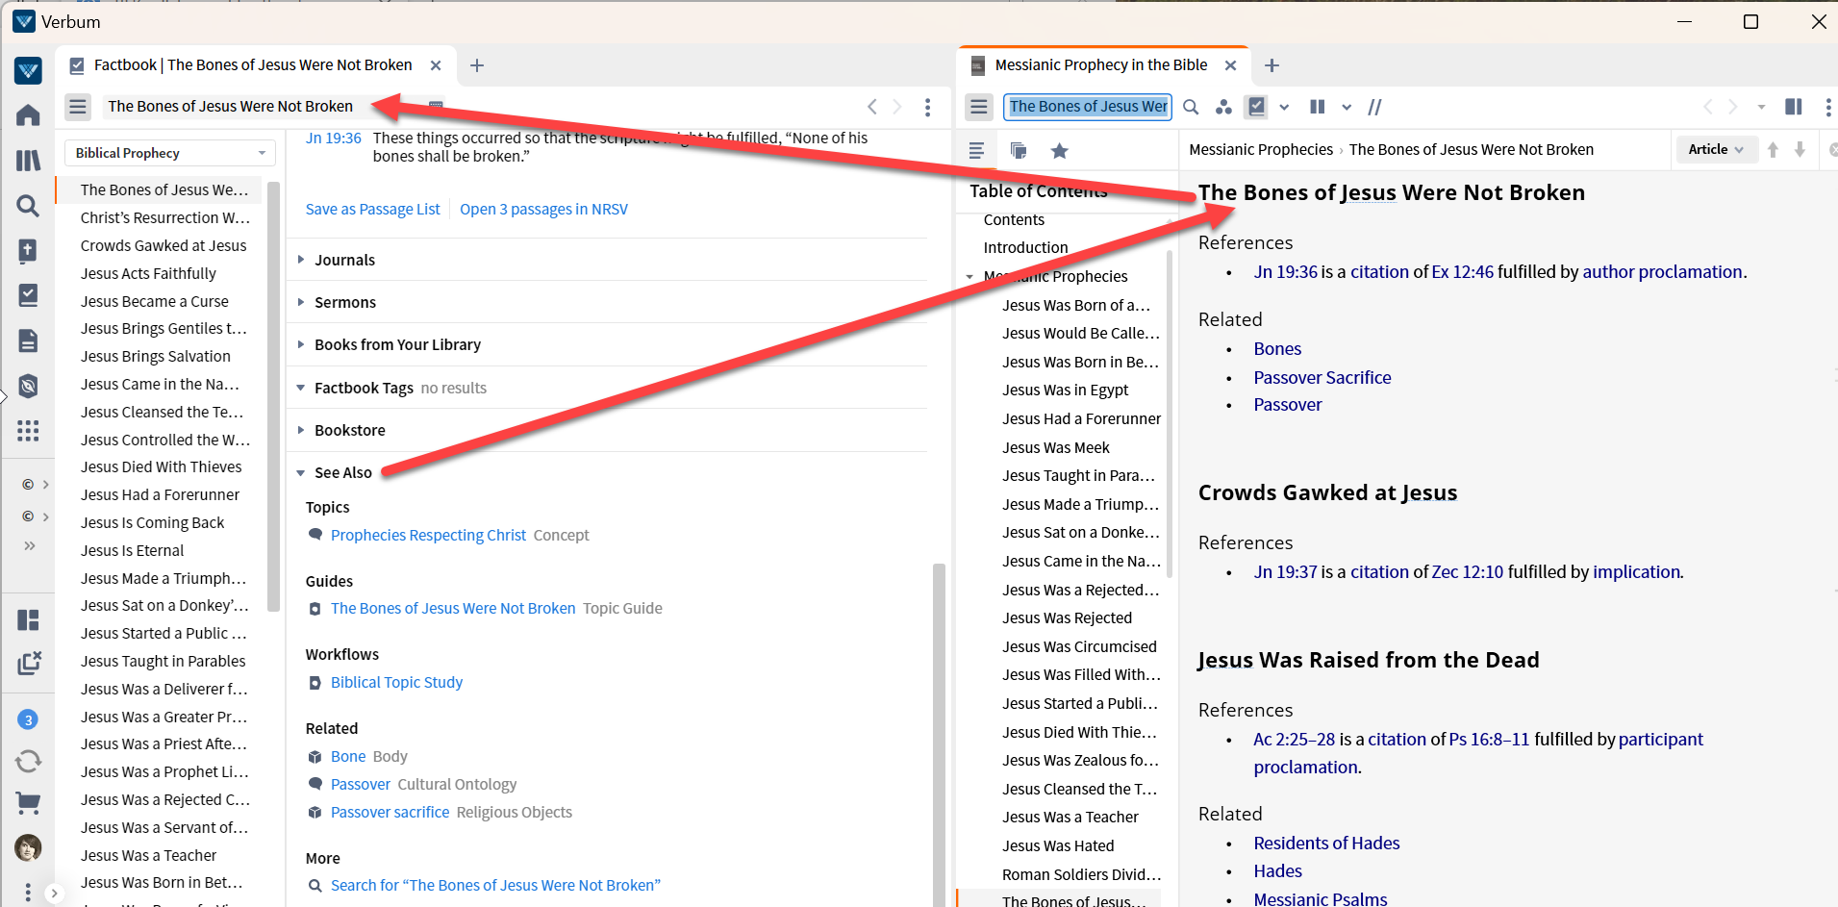Screen dimensions: 1838x907
Task: Open the user profile avatar
Action: pos(28,847)
